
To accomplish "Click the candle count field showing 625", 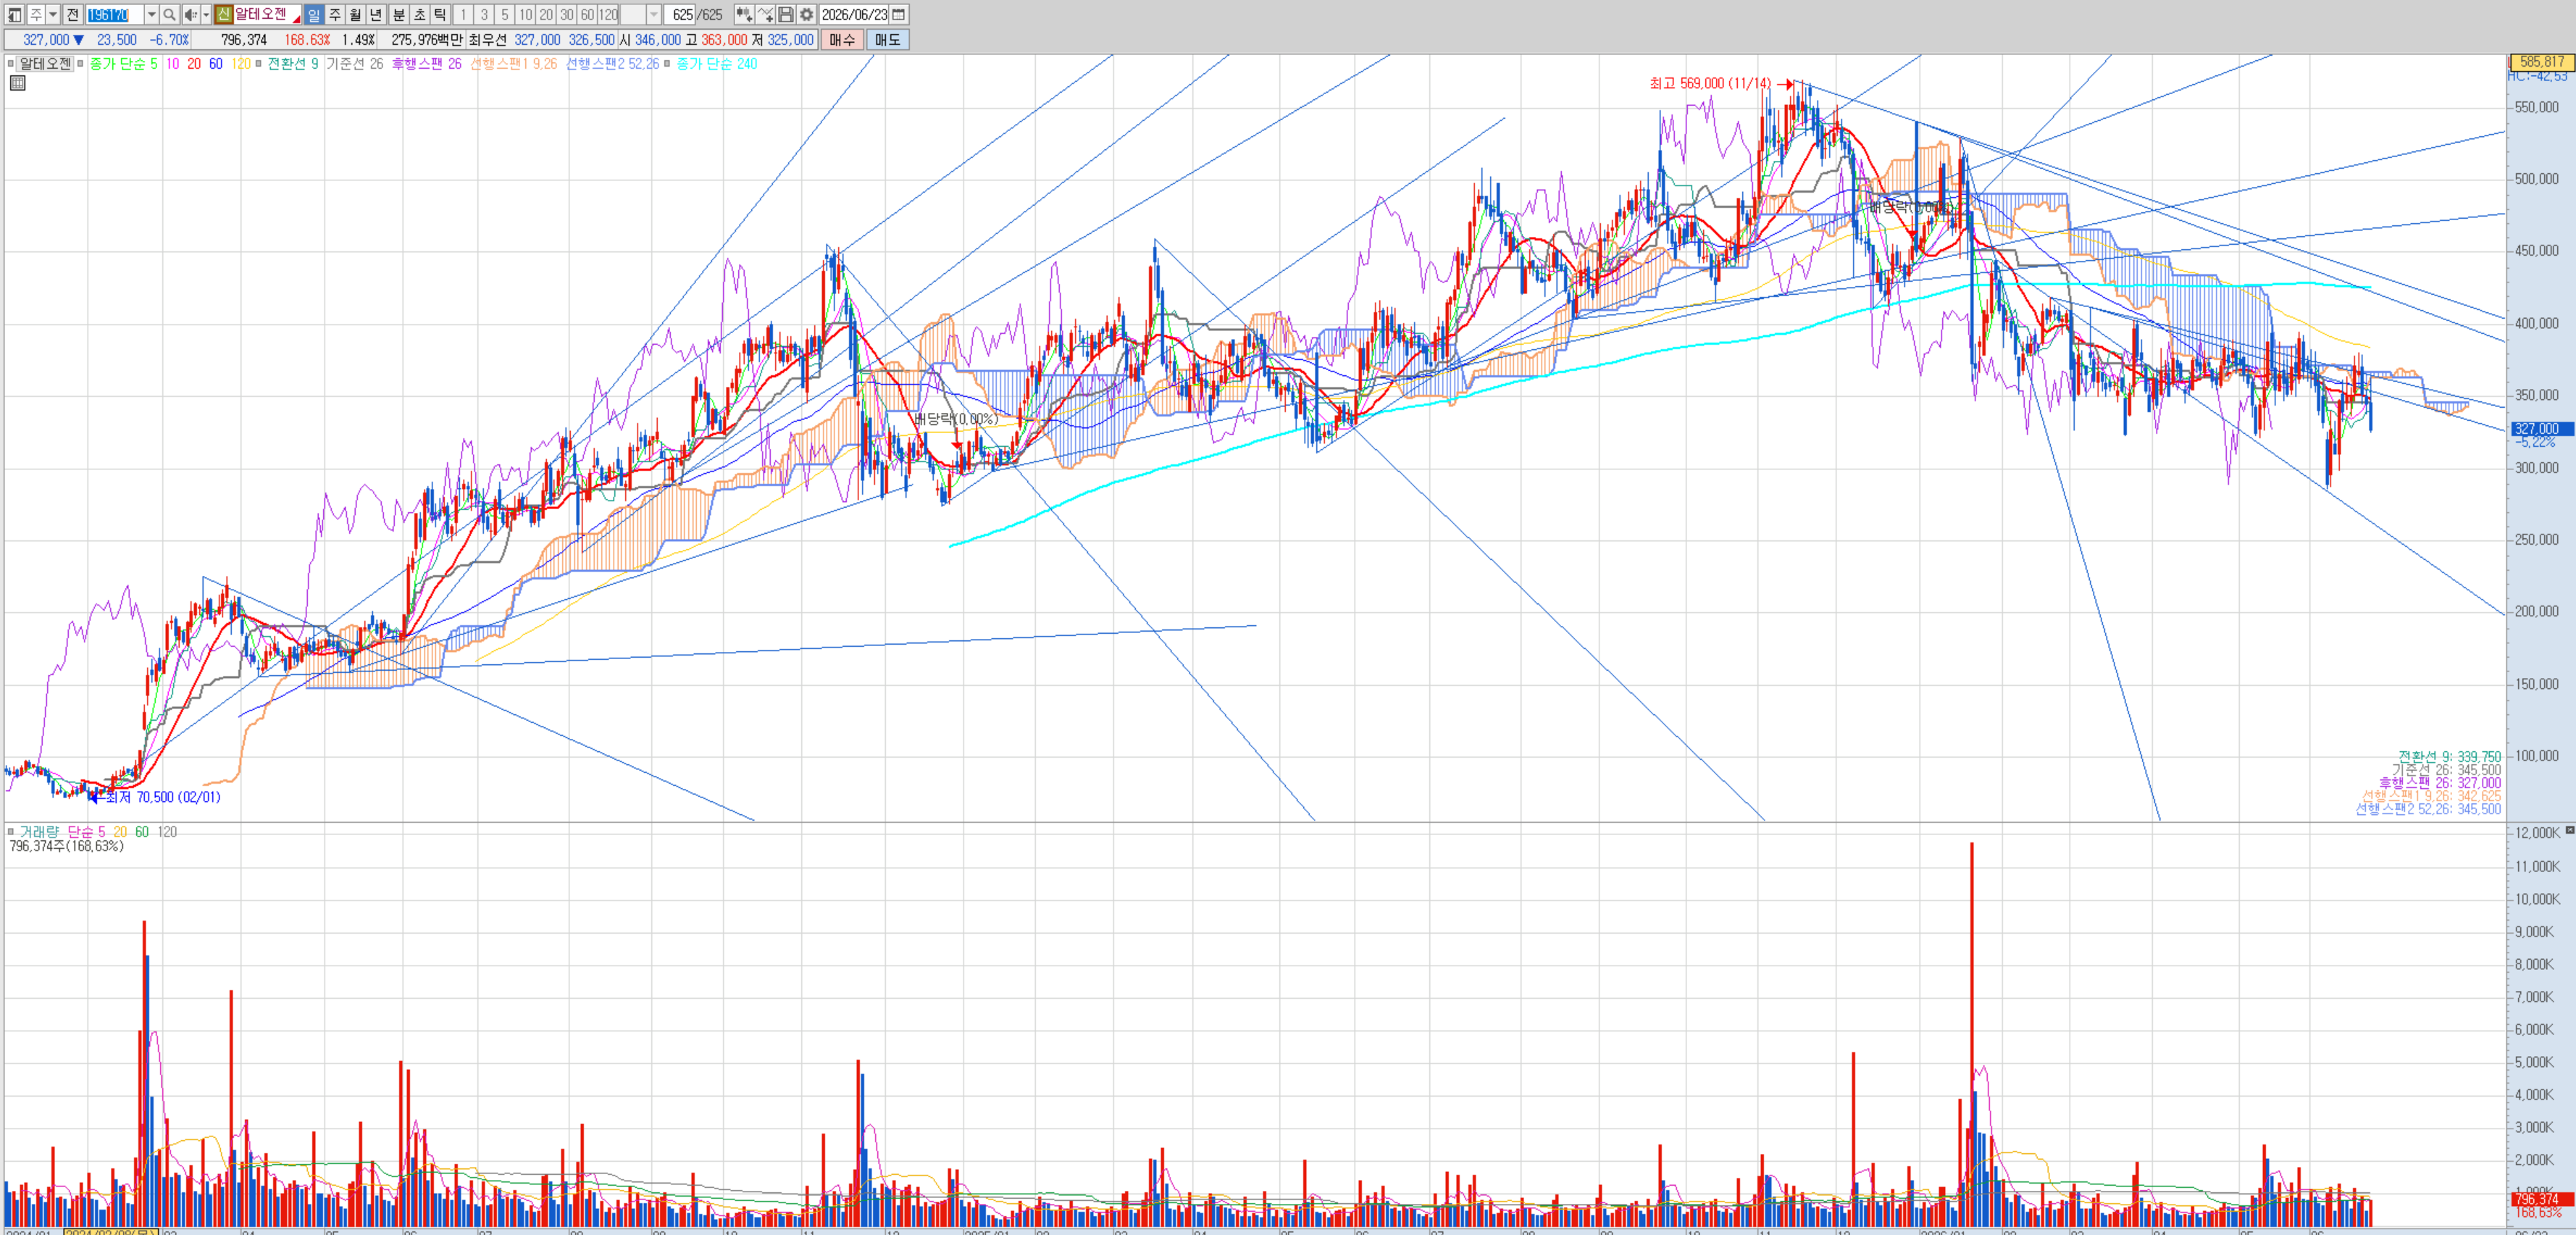I will click(682, 14).
